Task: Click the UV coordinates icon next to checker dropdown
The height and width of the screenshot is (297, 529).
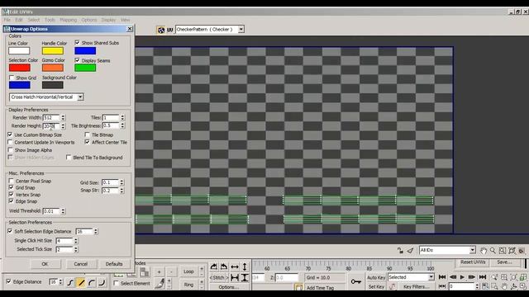Action: point(170,30)
